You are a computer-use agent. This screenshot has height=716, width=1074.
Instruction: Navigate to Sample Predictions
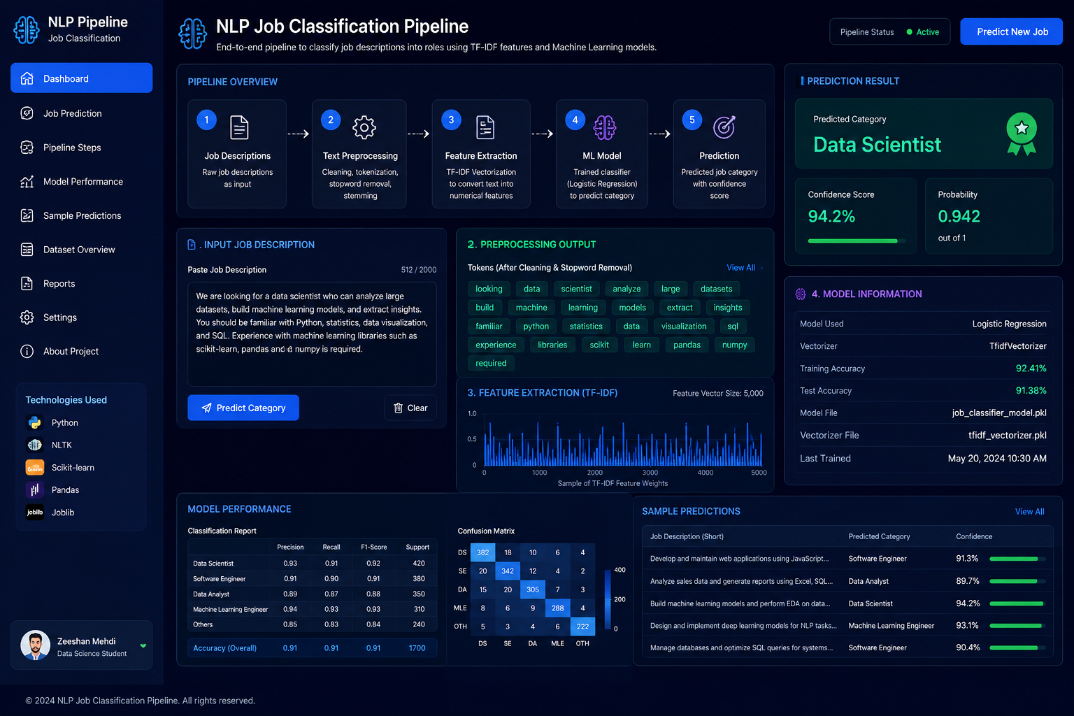pyautogui.click(x=81, y=215)
